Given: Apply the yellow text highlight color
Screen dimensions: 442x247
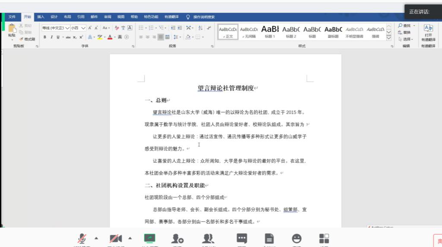Looking at the screenshot, I should pyautogui.click(x=100, y=37).
